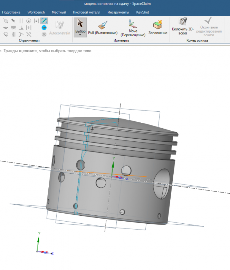Toggle the blue eye constraints visibility
The width and height of the screenshot is (230, 270).
(x=44, y=28)
